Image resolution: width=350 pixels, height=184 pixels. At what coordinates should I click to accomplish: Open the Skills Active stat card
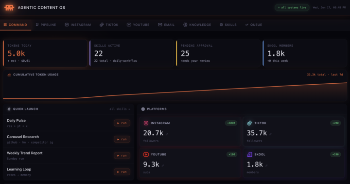[x=132, y=53]
